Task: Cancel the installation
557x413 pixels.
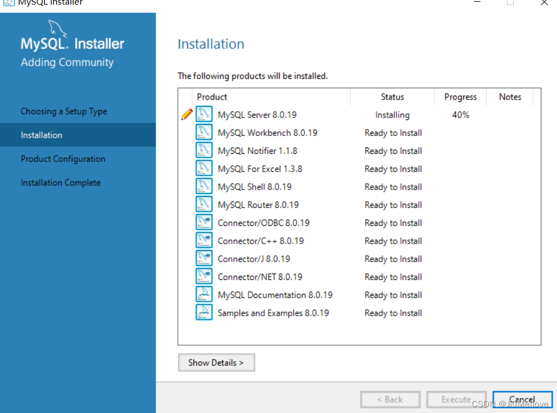Action: [x=522, y=400]
